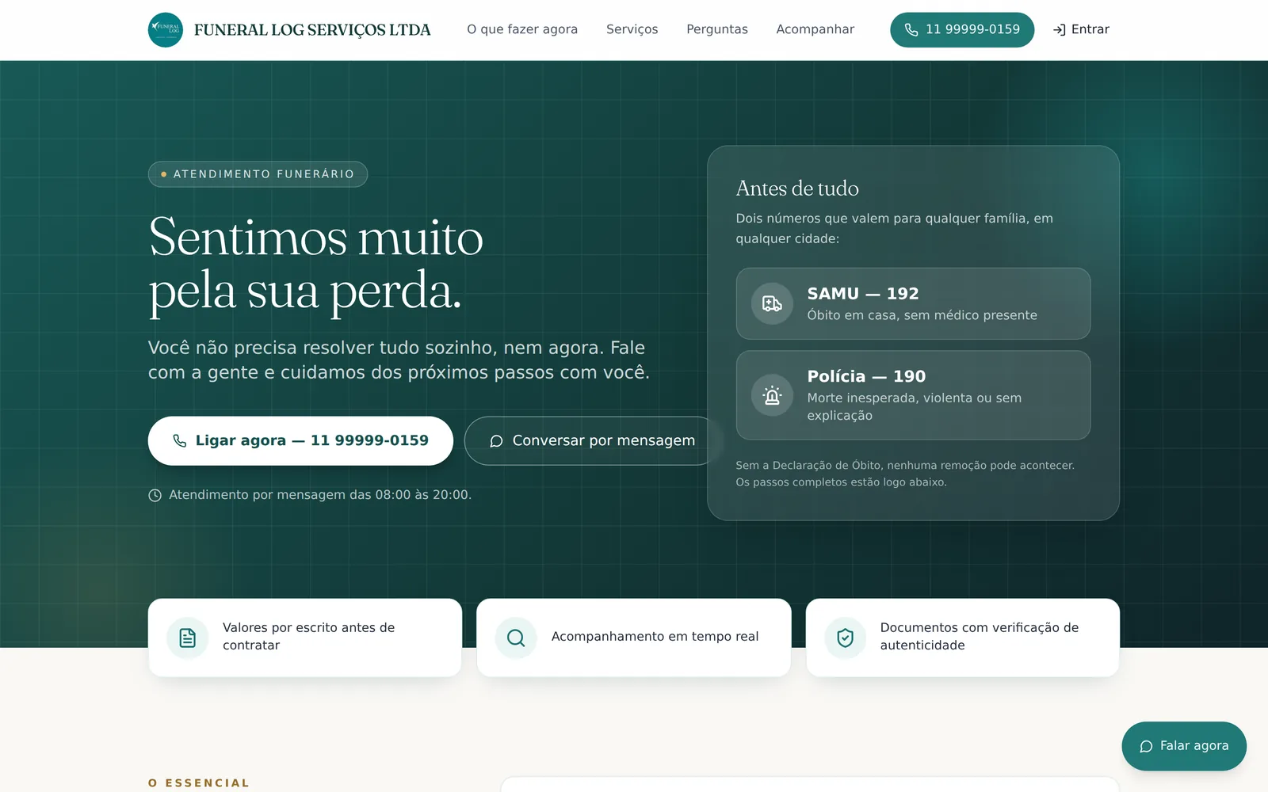Image resolution: width=1268 pixels, height=792 pixels.
Task: Call 11 99999-0159 from header button
Action: click(x=962, y=29)
